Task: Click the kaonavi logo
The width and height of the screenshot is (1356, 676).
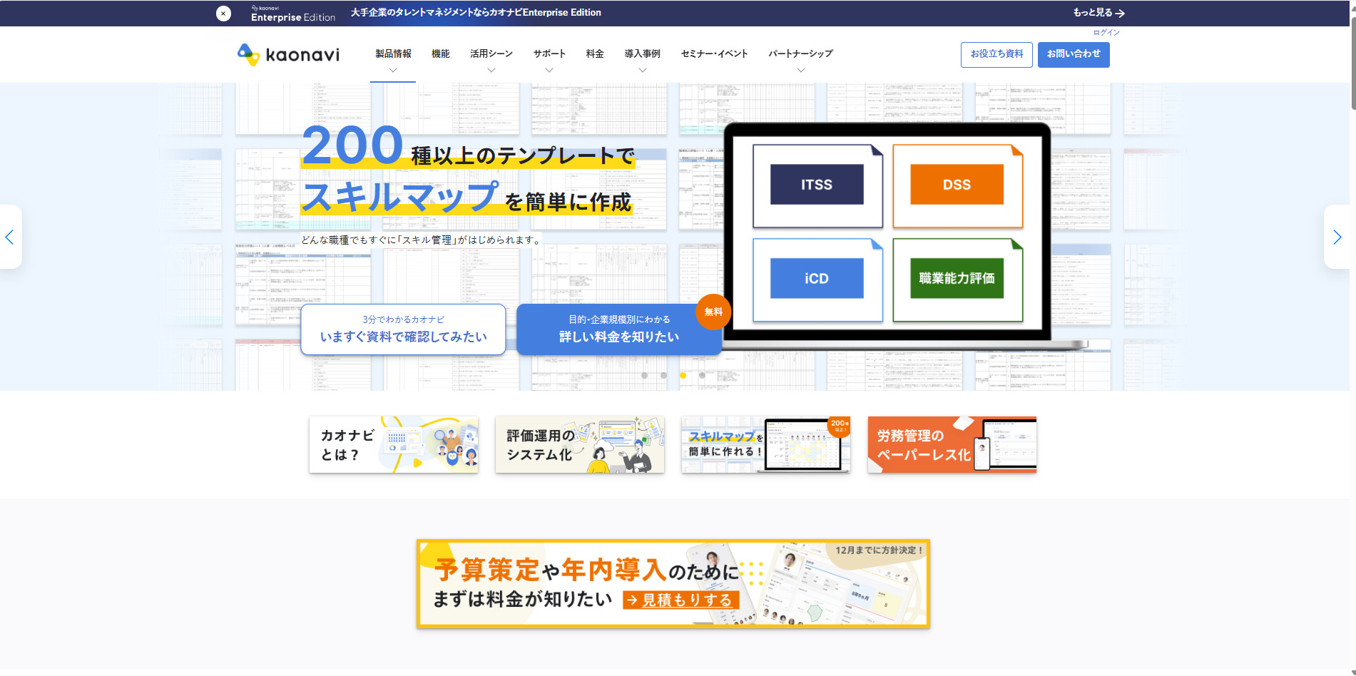Action: pyautogui.click(x=288, y=55)
